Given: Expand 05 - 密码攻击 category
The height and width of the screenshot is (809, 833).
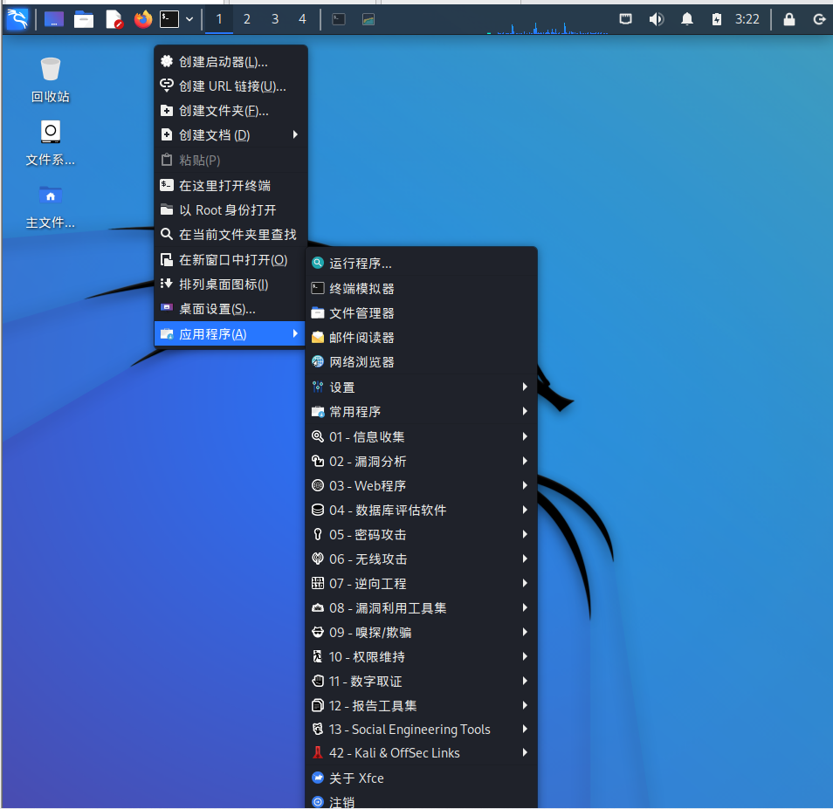Looking at the screenshot, I should 421,534.
